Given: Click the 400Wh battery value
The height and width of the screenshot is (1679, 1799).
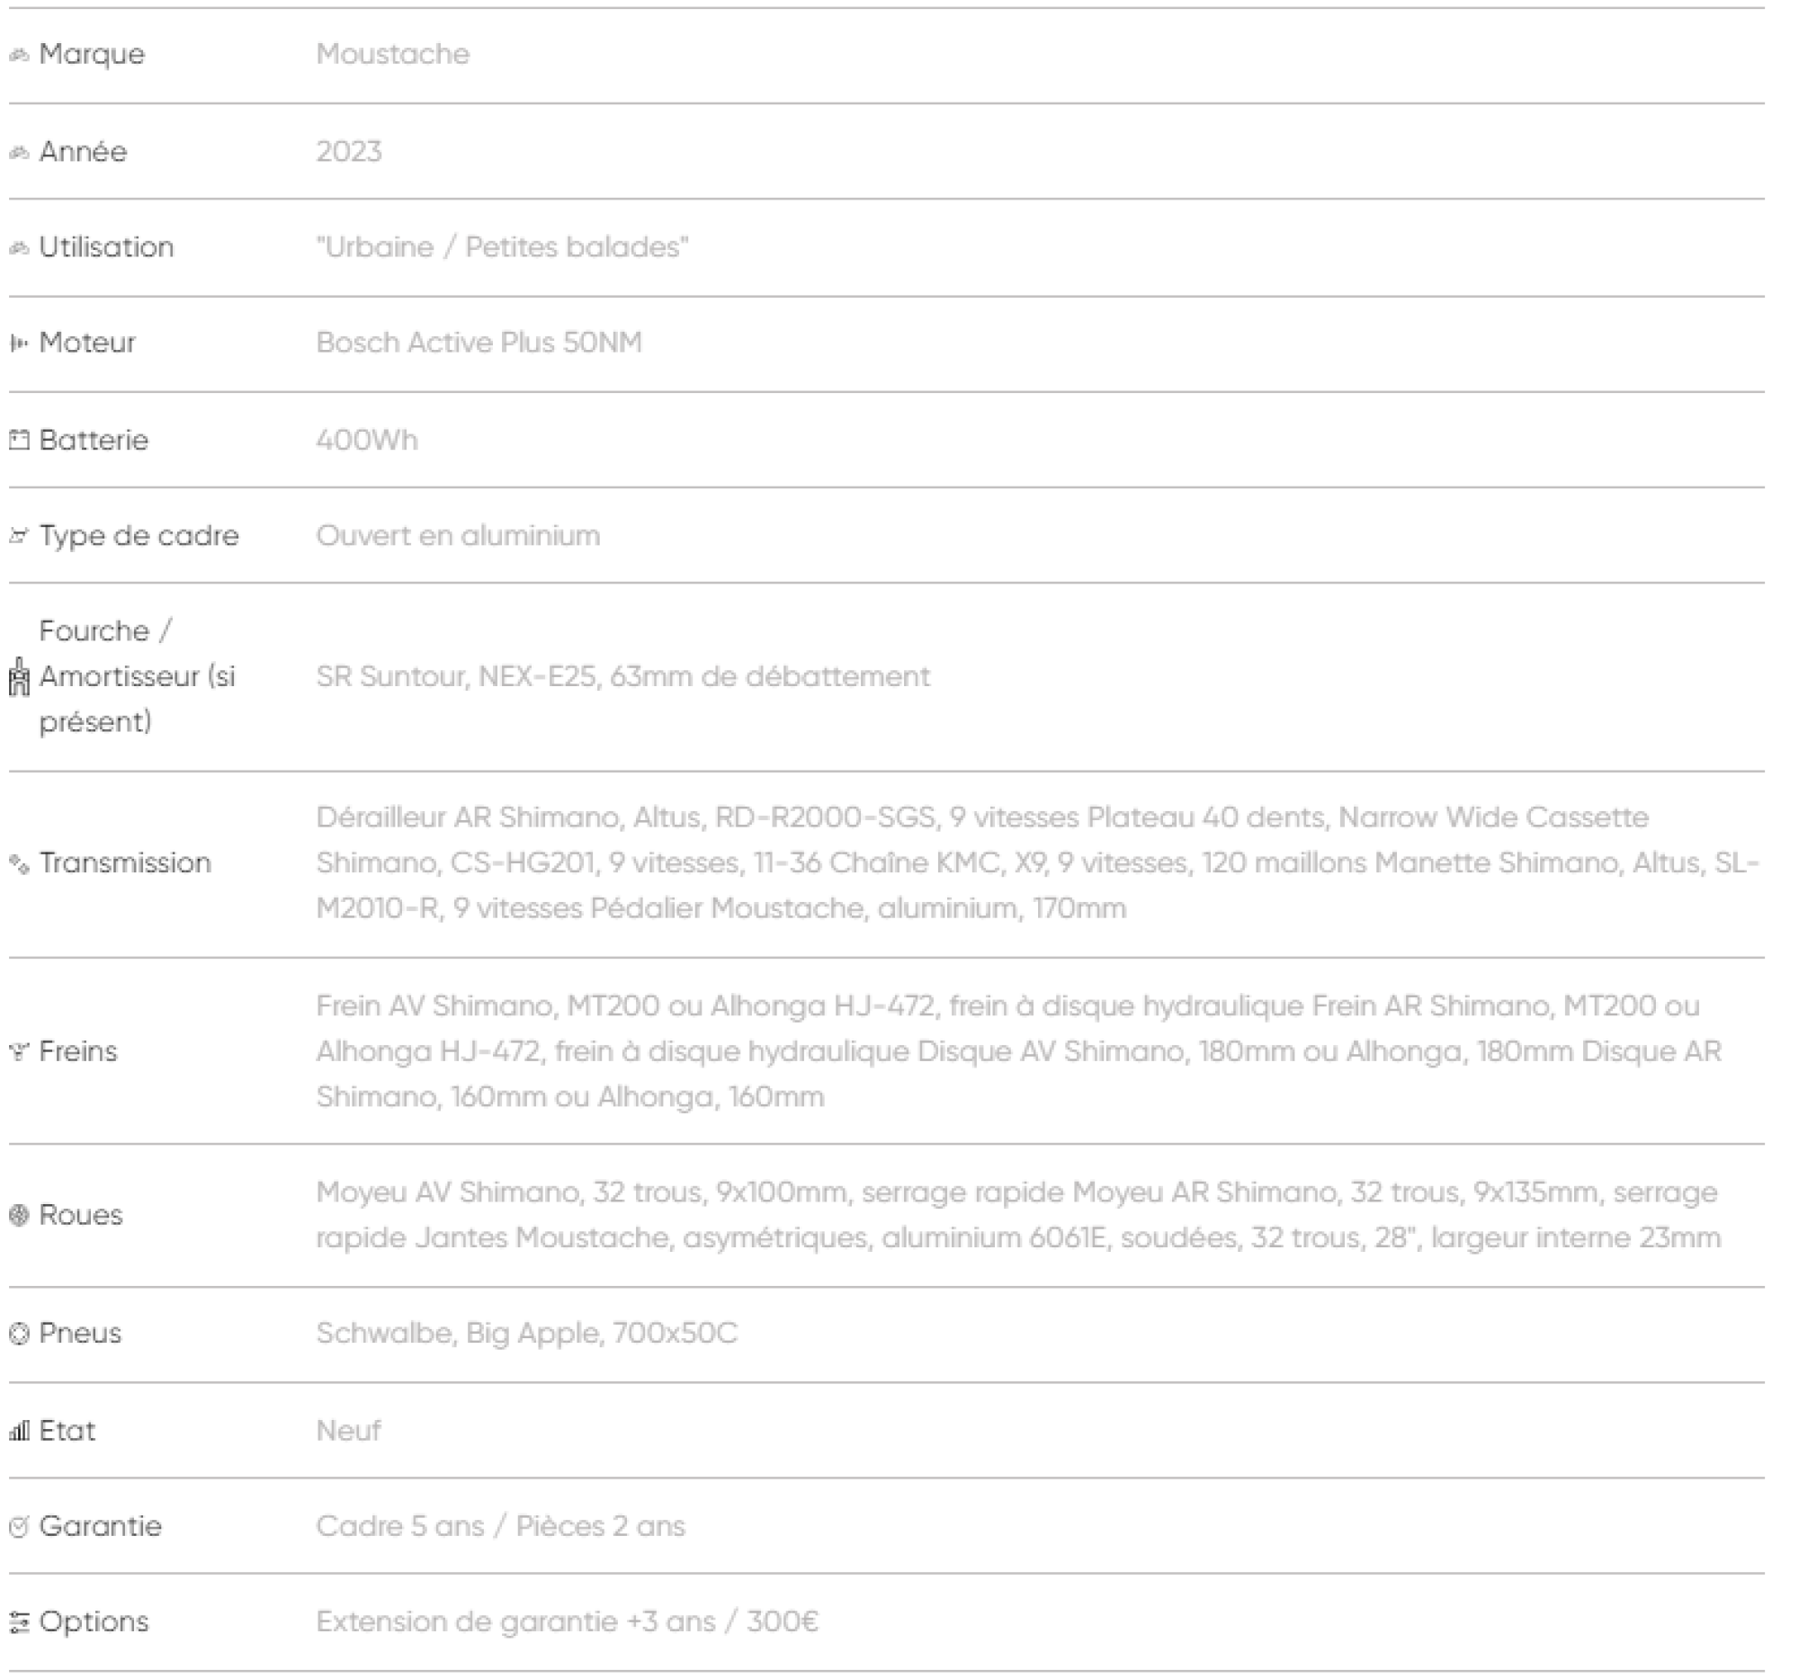Looking at the screenshot, I should coord(366,441).
